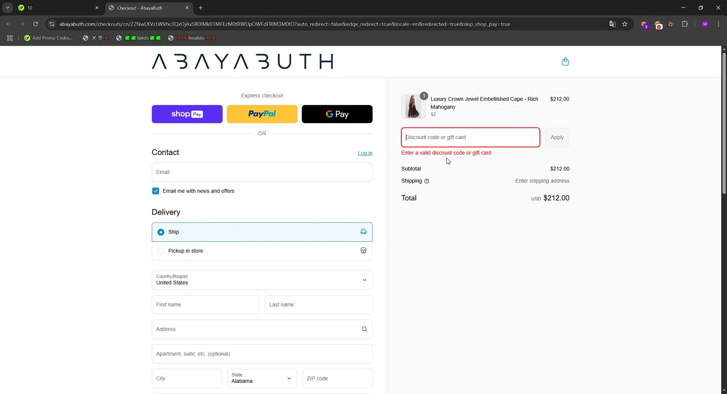Open the Extensions puzzle piece menu
727x394 pixels.
pos(685,24)
